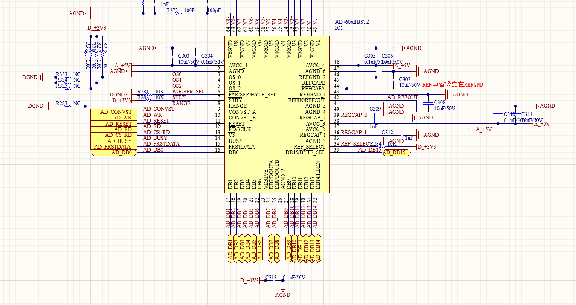This screenshot has height=305, width=576.
Task: Select the red REF电容紧靠在REFGND note
Action: (452, 85)
